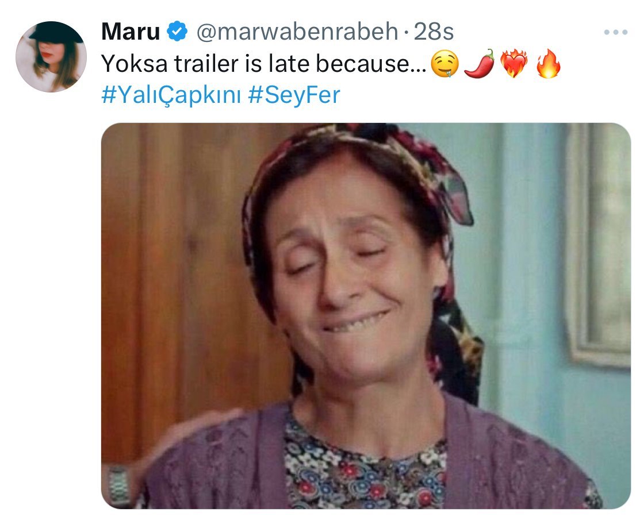636x524 pixels.
Task: Click the heart on fire emoji
Action: (x=514, y=64)
